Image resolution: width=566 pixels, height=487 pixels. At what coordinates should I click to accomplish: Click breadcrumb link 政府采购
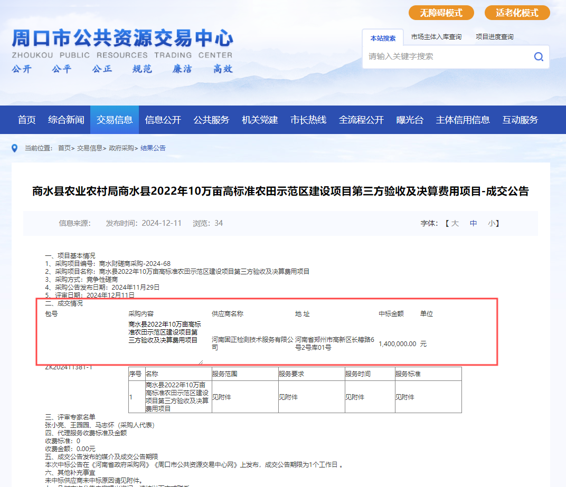[x=121, y=148]
